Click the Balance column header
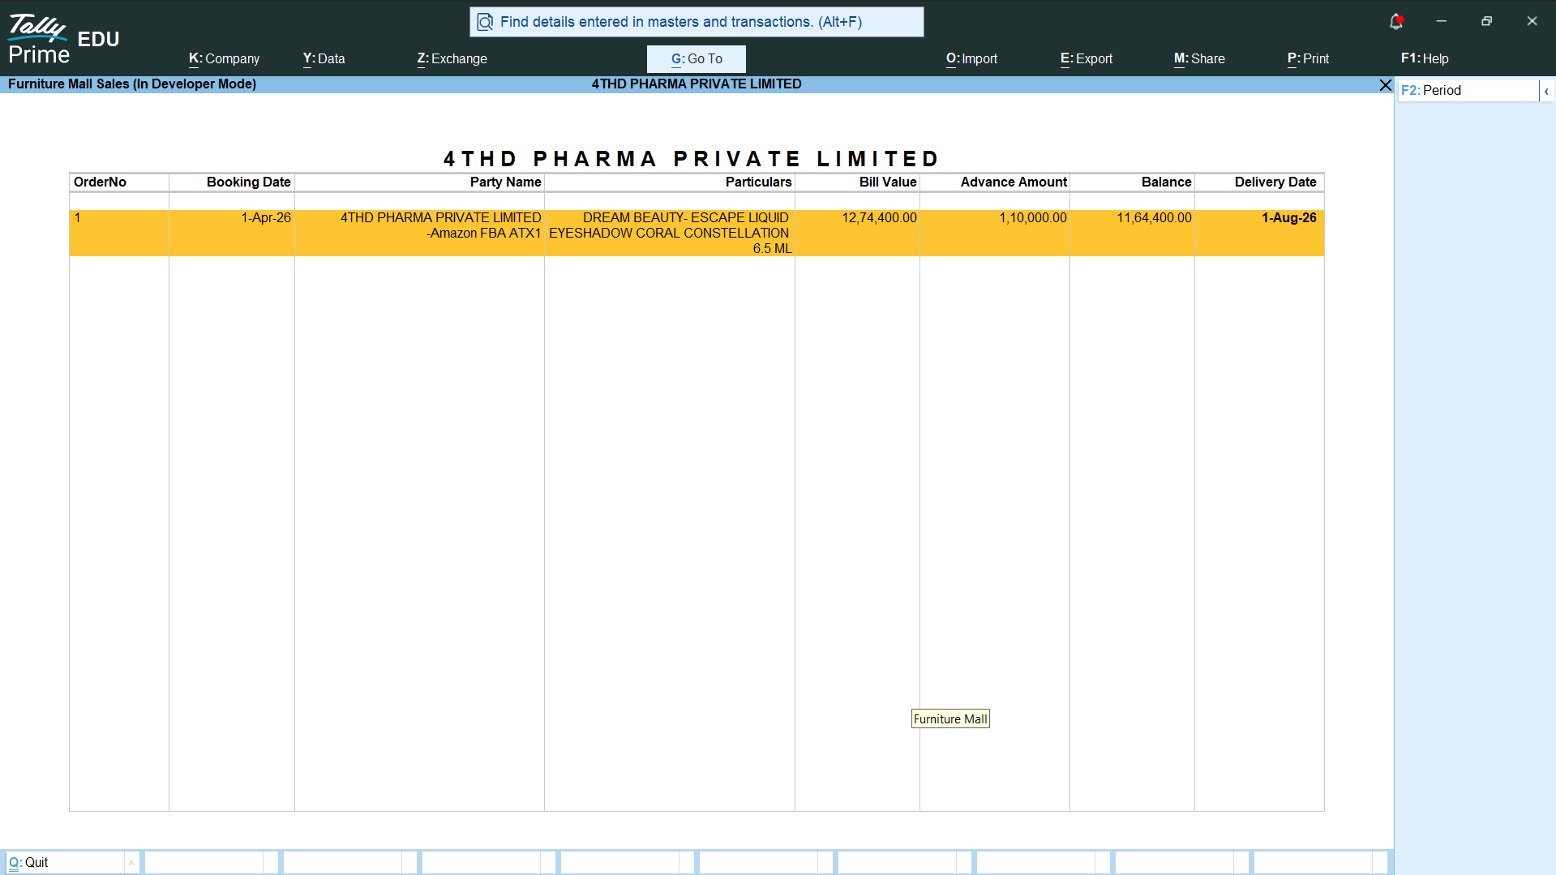 point(1166,182)
